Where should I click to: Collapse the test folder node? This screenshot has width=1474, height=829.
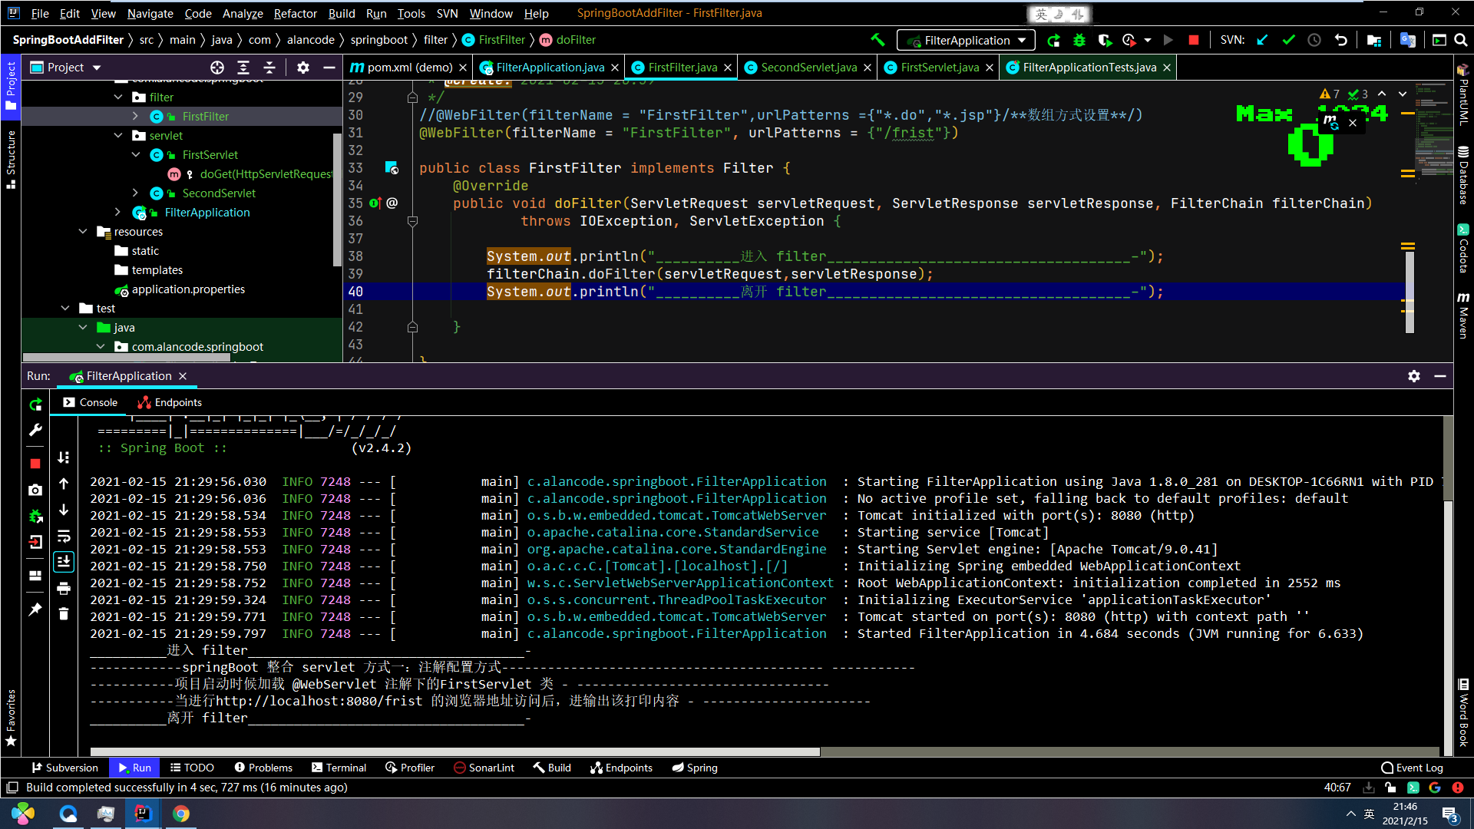65,309
